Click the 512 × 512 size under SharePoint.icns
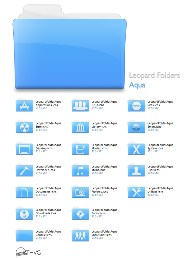190x258 pixels. click(x=97, y=238)
